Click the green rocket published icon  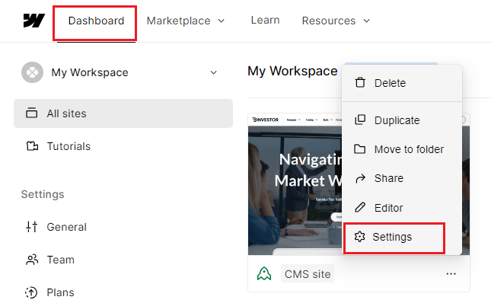pyautogui.click(x=264, y=273)
